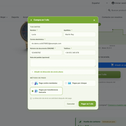Click Pagar en 1 clic button
This screenshot has height=126, width=126.
click(87, 104)
